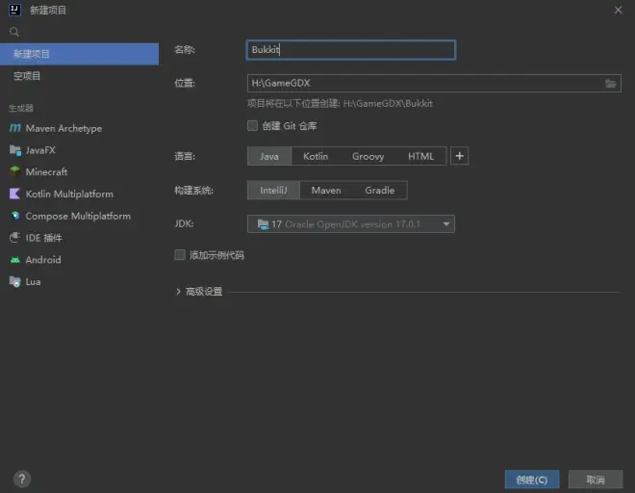
Task: Select Java language
Action: [x=269, y=156]
